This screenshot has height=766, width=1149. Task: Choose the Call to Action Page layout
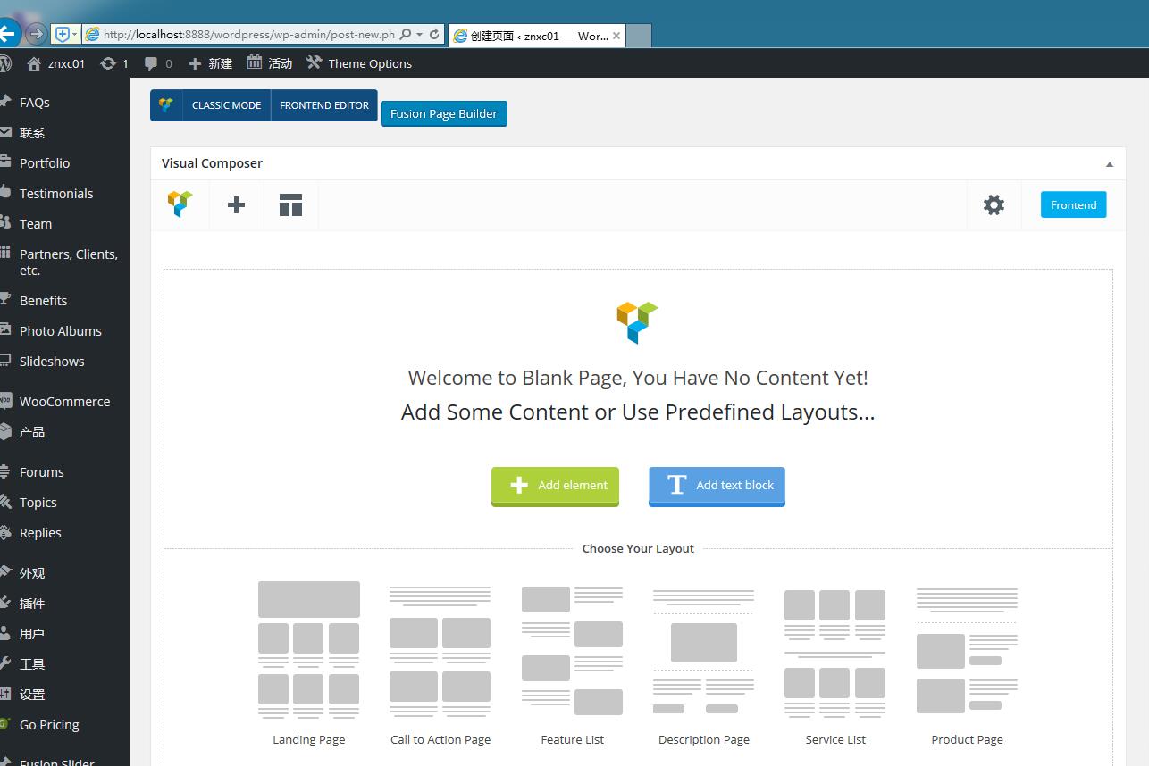[440, 663]
